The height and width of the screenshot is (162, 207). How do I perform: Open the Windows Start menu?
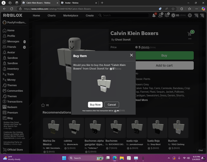64,158
